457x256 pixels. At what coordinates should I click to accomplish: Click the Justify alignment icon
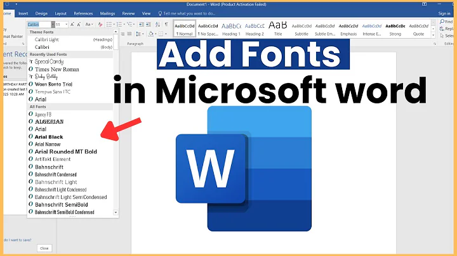pyautogui.click(x=129, y=34)
